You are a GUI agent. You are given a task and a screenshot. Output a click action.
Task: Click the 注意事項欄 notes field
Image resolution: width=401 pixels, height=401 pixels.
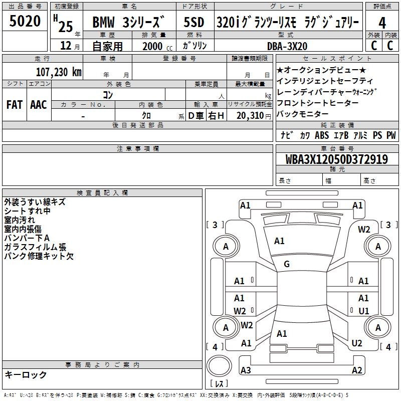(x=137, y=169)
